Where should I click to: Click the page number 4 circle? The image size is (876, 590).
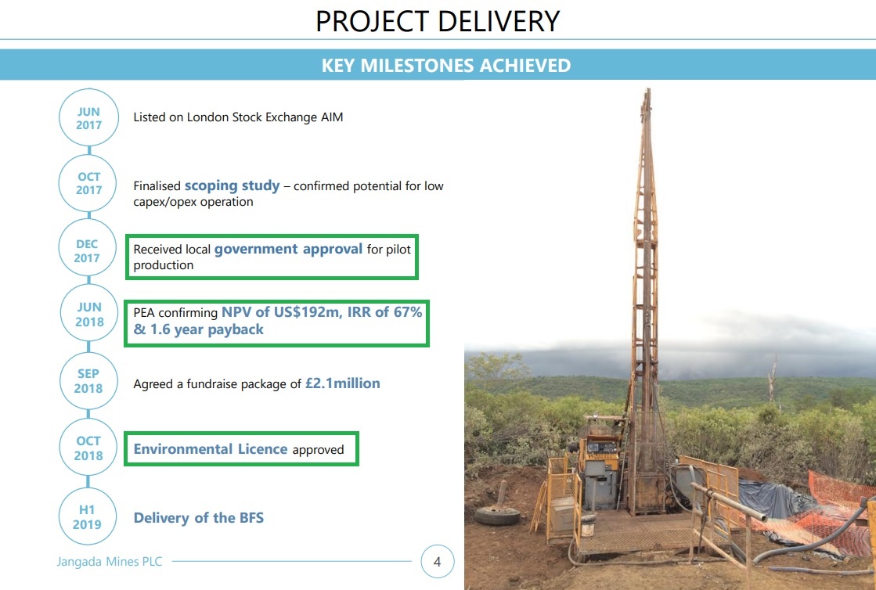click(438, 562)
